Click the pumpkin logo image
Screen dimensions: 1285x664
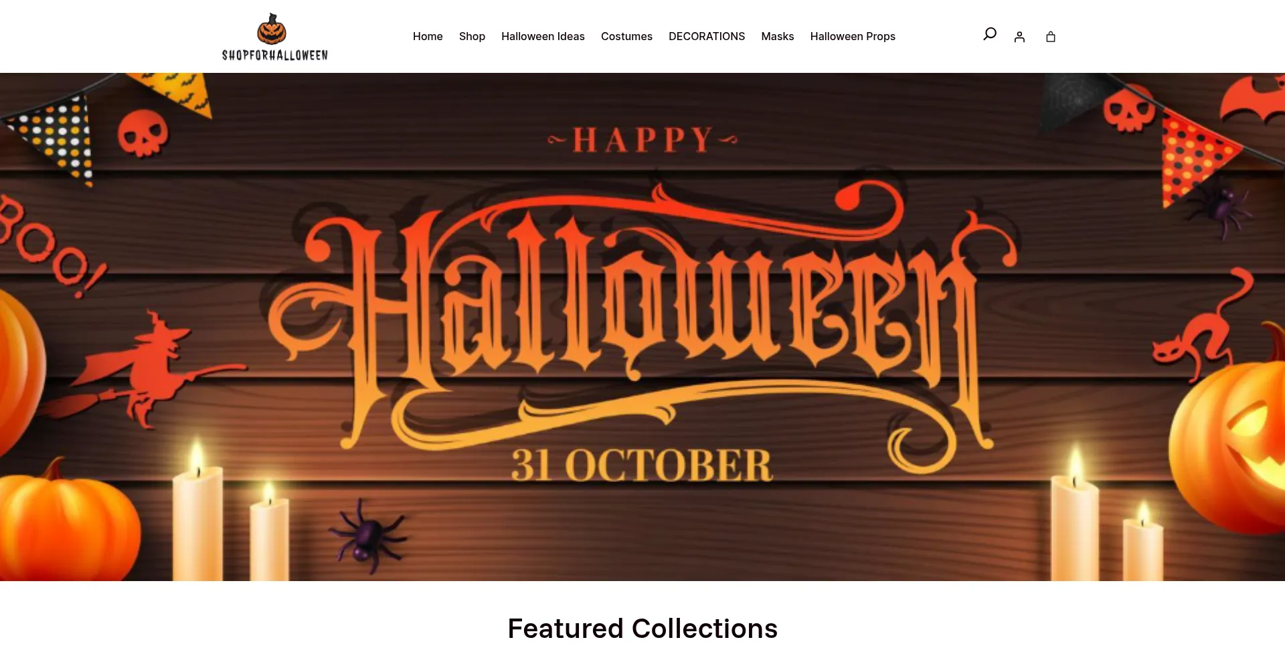point(272,29)
